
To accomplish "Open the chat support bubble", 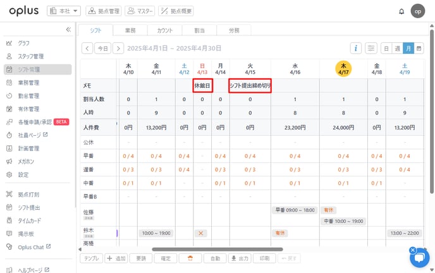I will [x=419, y=257].
